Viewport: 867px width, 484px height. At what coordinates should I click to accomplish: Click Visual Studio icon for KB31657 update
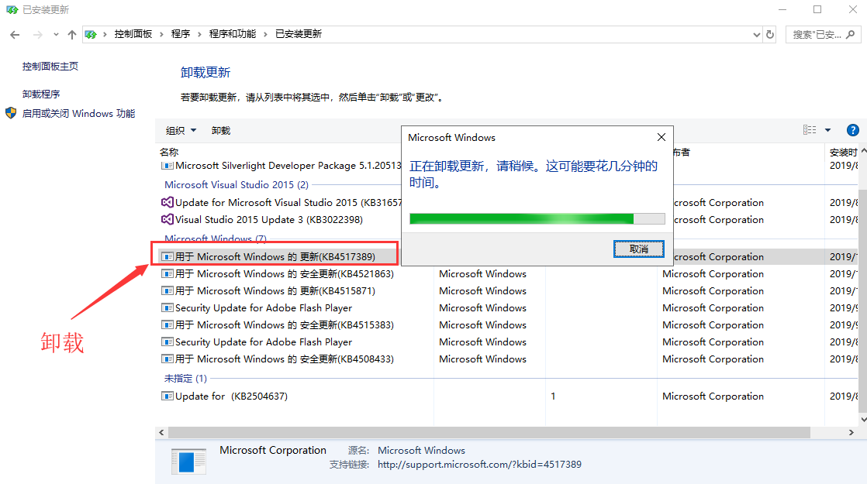click(x=167, y=203)
